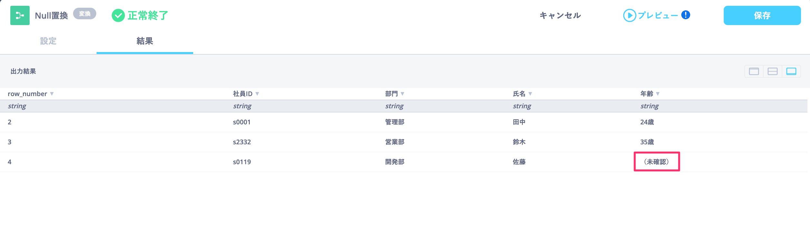Switch to the 結果 tab

coord(145,41)
